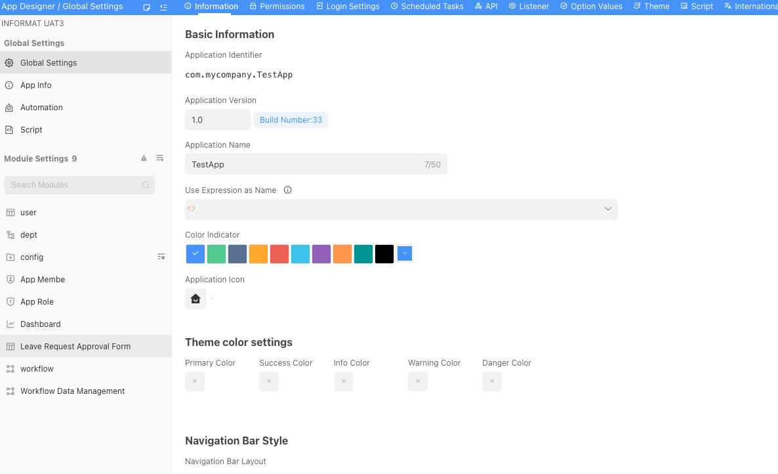Open Leave Request Approval Form module

pos(75,346)
